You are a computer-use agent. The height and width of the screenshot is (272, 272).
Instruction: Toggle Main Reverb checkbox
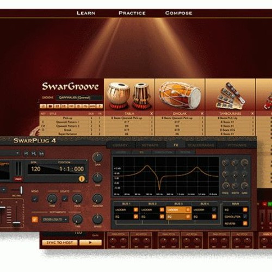pyautogui.click(x=245, y=224)
